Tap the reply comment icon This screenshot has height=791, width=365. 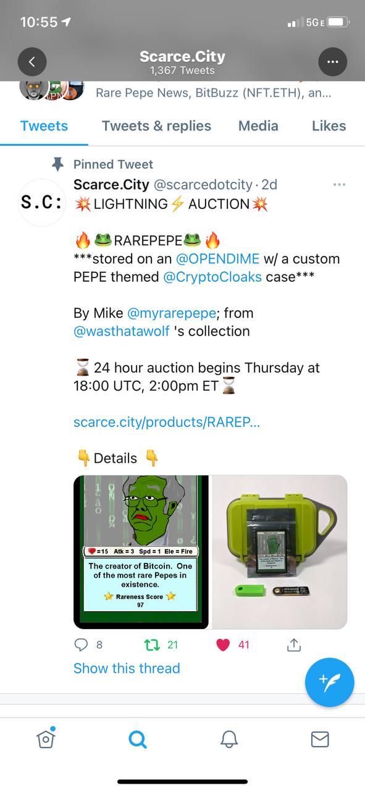tap(82, 645)
